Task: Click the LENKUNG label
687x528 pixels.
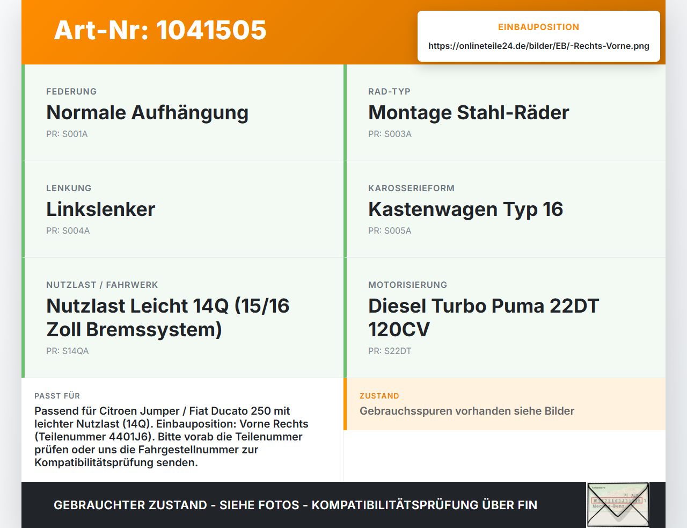Action: (69, 188)
